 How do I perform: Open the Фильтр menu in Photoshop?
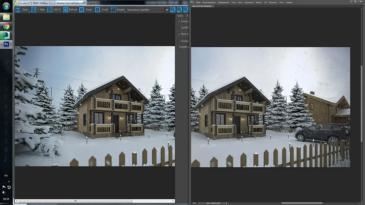(259, 2)
